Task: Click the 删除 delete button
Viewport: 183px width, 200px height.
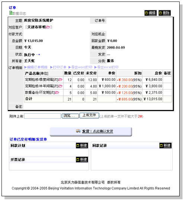Action: pyautogui.click(x=165, y=13)
